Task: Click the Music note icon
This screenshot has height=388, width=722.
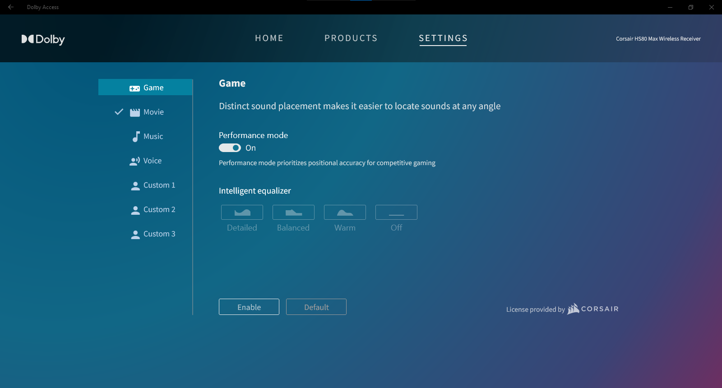Action: [136, 137]
